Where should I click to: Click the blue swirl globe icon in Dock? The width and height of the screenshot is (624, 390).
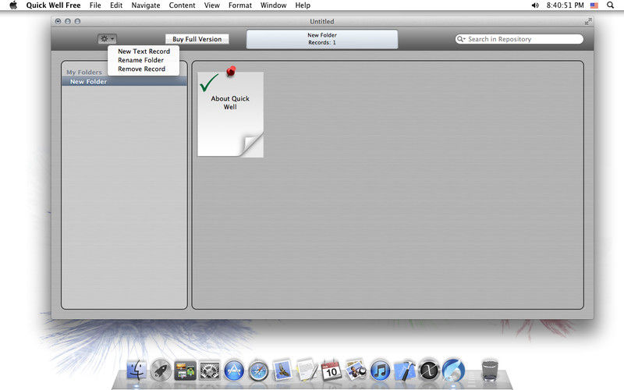453,370
